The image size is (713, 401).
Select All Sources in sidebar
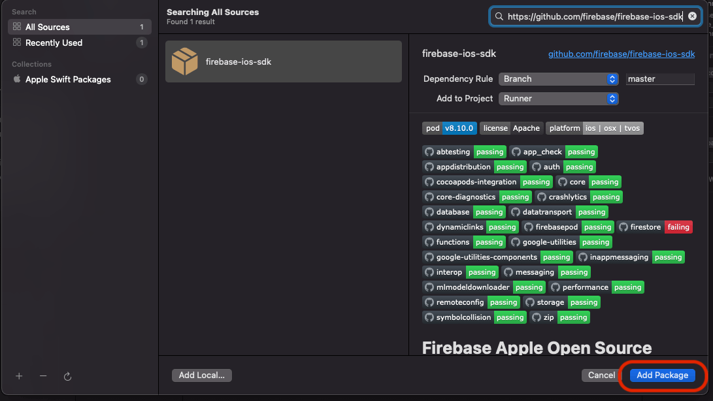80,27
